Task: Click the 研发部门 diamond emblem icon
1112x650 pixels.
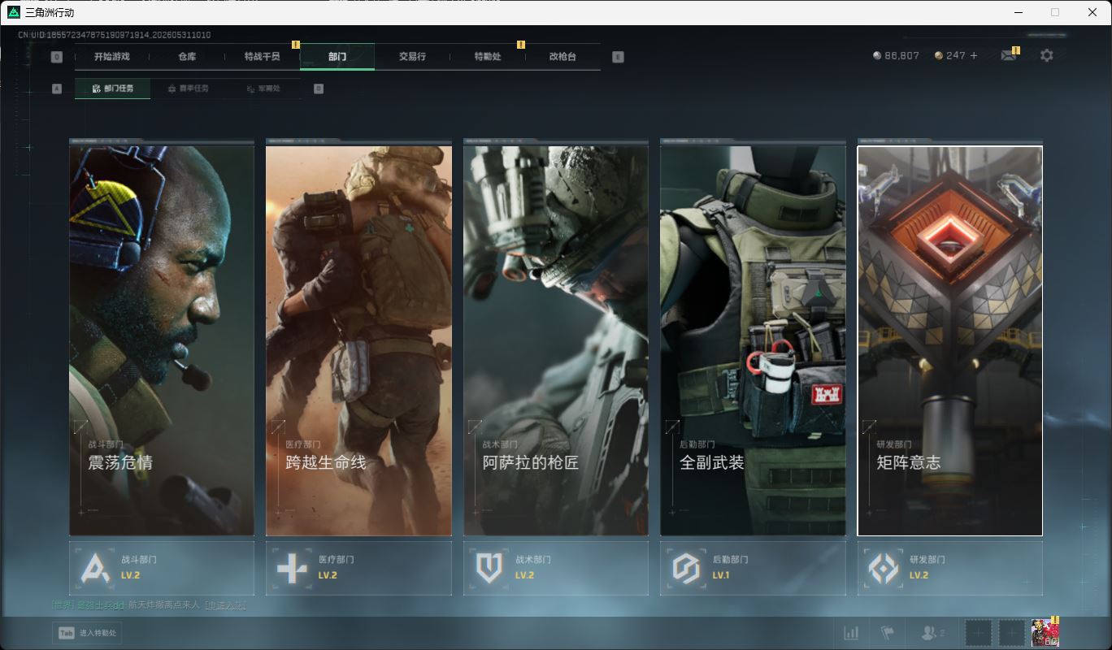Action: pyautogui.click(x=884, y=568)
